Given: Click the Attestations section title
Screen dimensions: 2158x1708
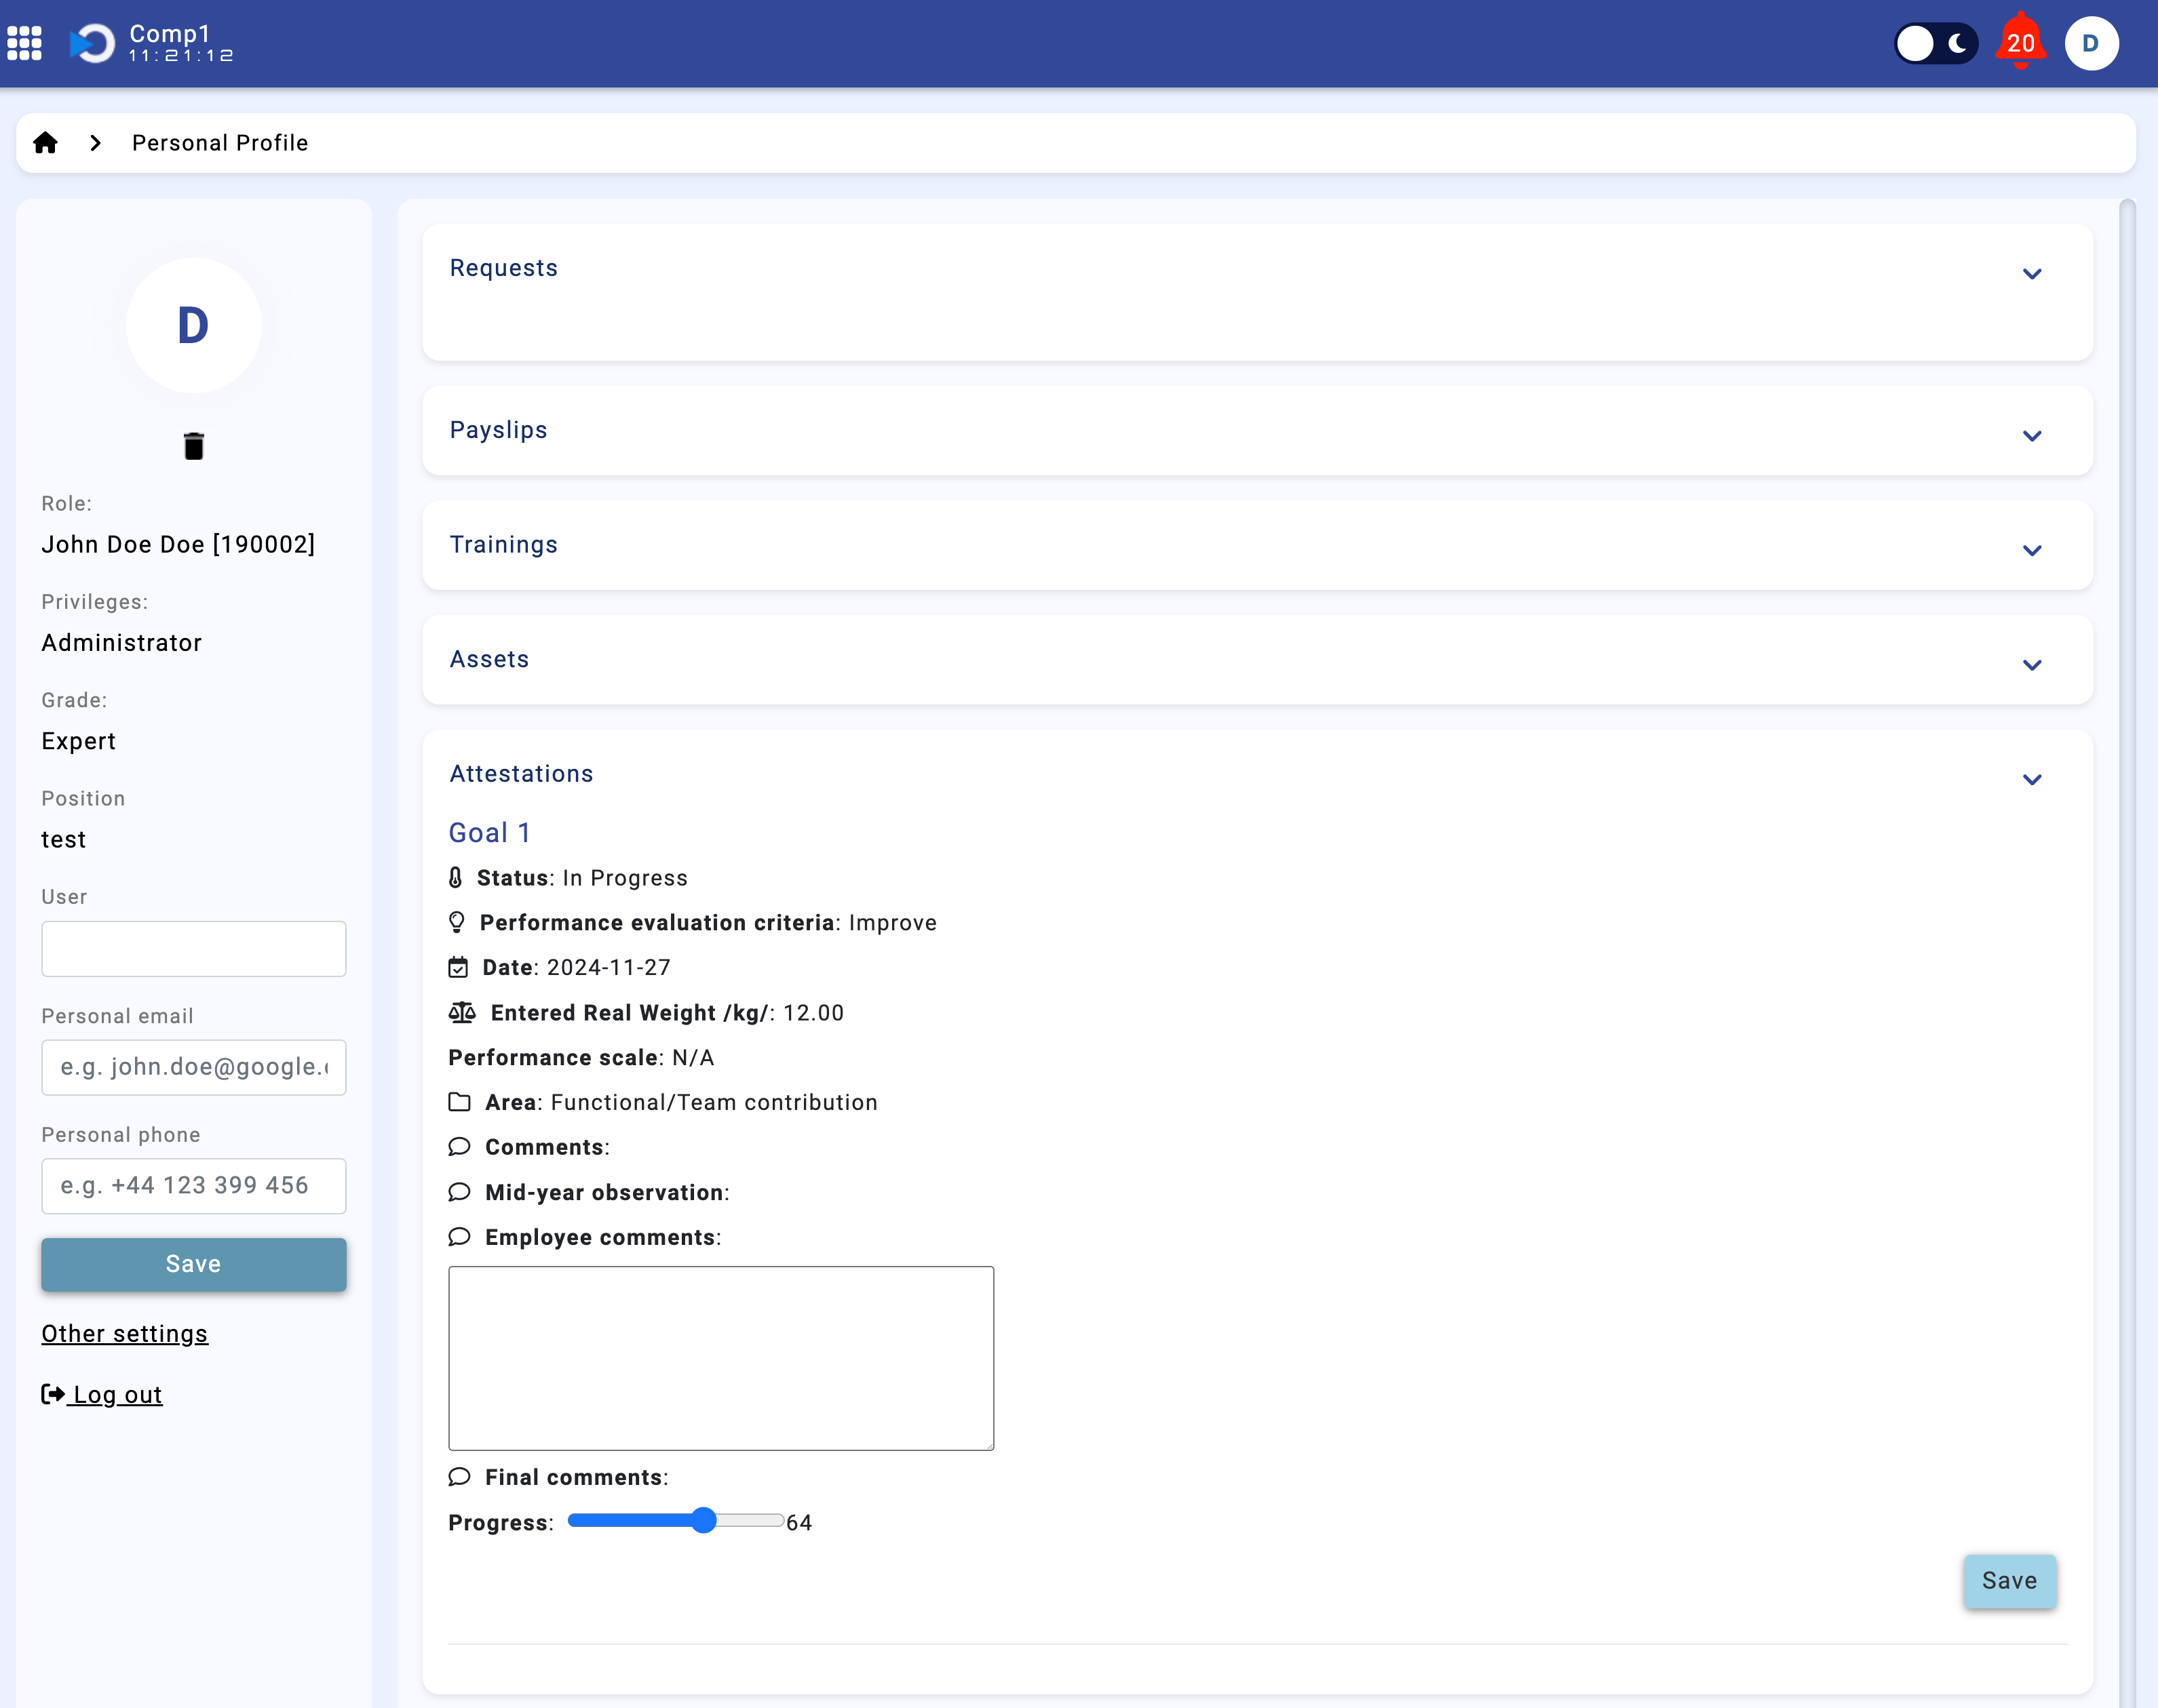Looking at the screenshot, I should [521, 773].
